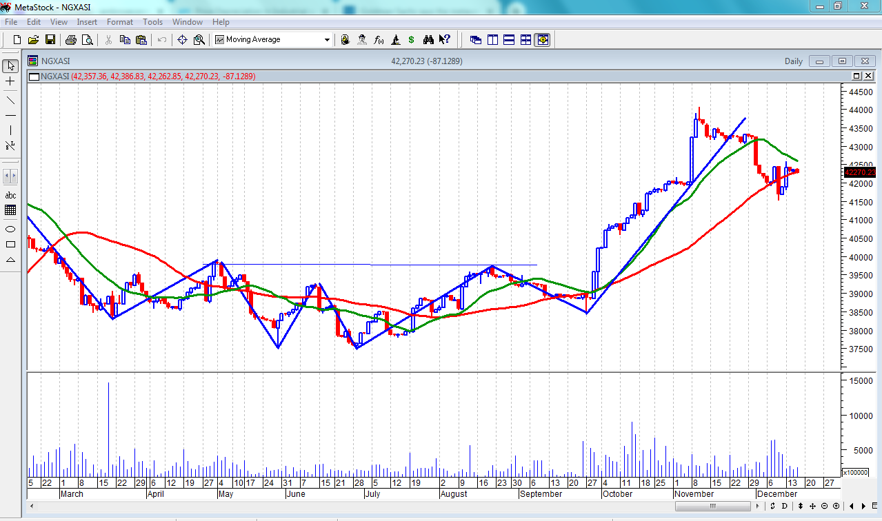Open the Insert menu

[x=87, y=22]
